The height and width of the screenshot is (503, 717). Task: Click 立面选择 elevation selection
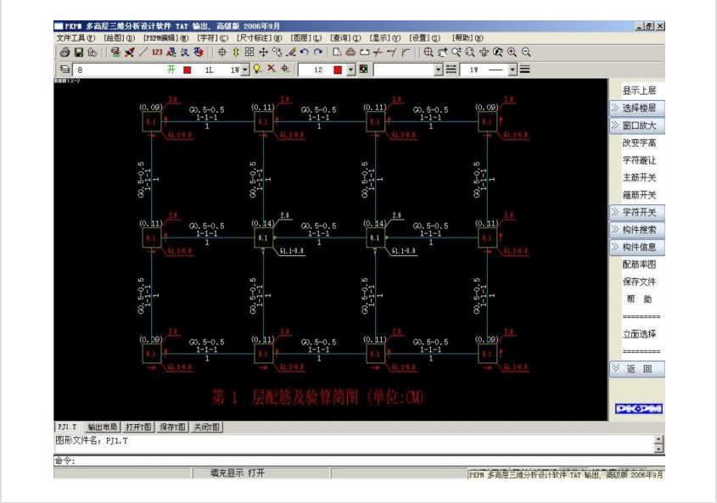click(x=639, y=334)
